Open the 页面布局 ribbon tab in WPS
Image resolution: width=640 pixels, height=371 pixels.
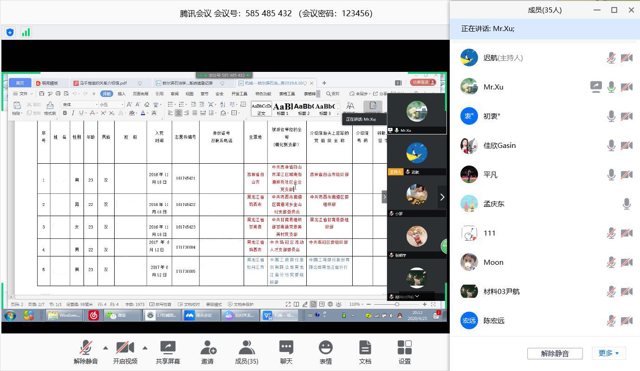[x=141, y=94]
